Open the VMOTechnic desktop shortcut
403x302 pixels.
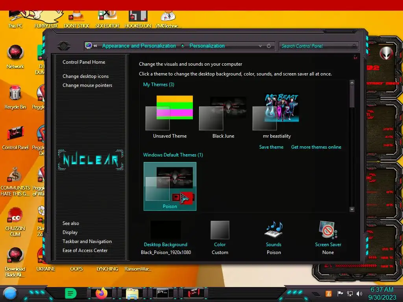coord(168,18)
